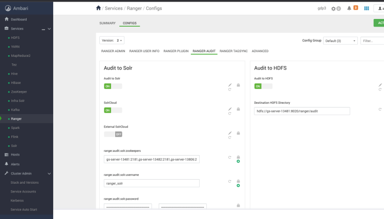Collapse the Cluster Admin section chevron

[49, 173]
